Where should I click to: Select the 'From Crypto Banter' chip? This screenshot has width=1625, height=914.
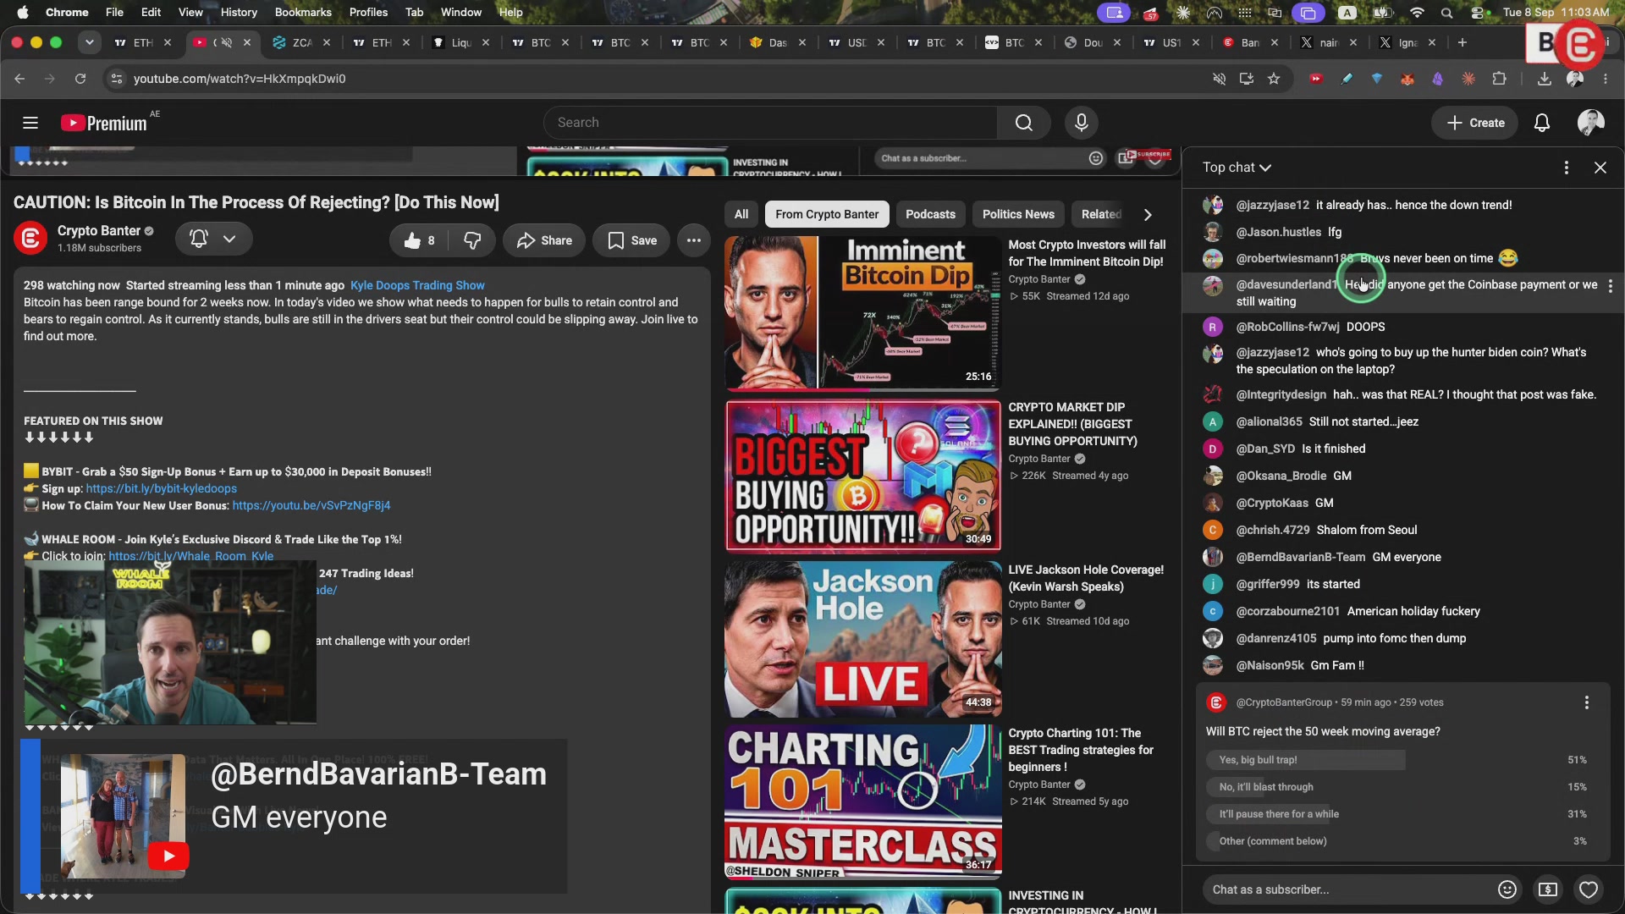pos(827,215)
